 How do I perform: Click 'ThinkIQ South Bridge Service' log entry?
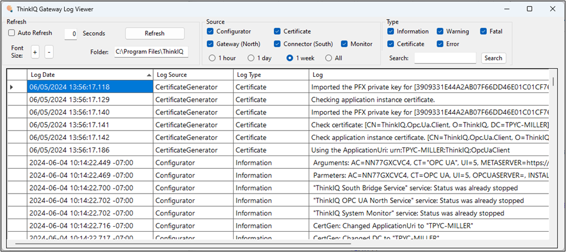[429, 188]
